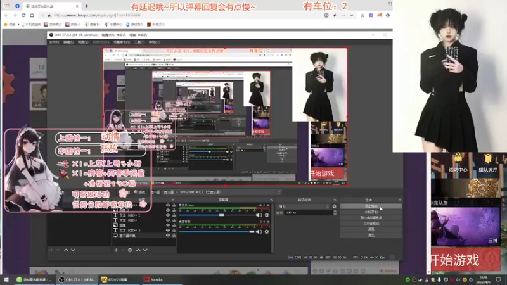Click 开始录制 start recording button
The height and width of the screenshot is (285, 507).
[x=371, y=212]
